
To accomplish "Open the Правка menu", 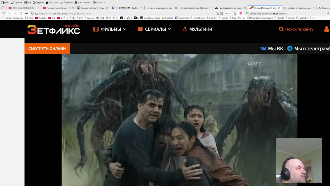I will pyautogui.click(x=16, y=2).
